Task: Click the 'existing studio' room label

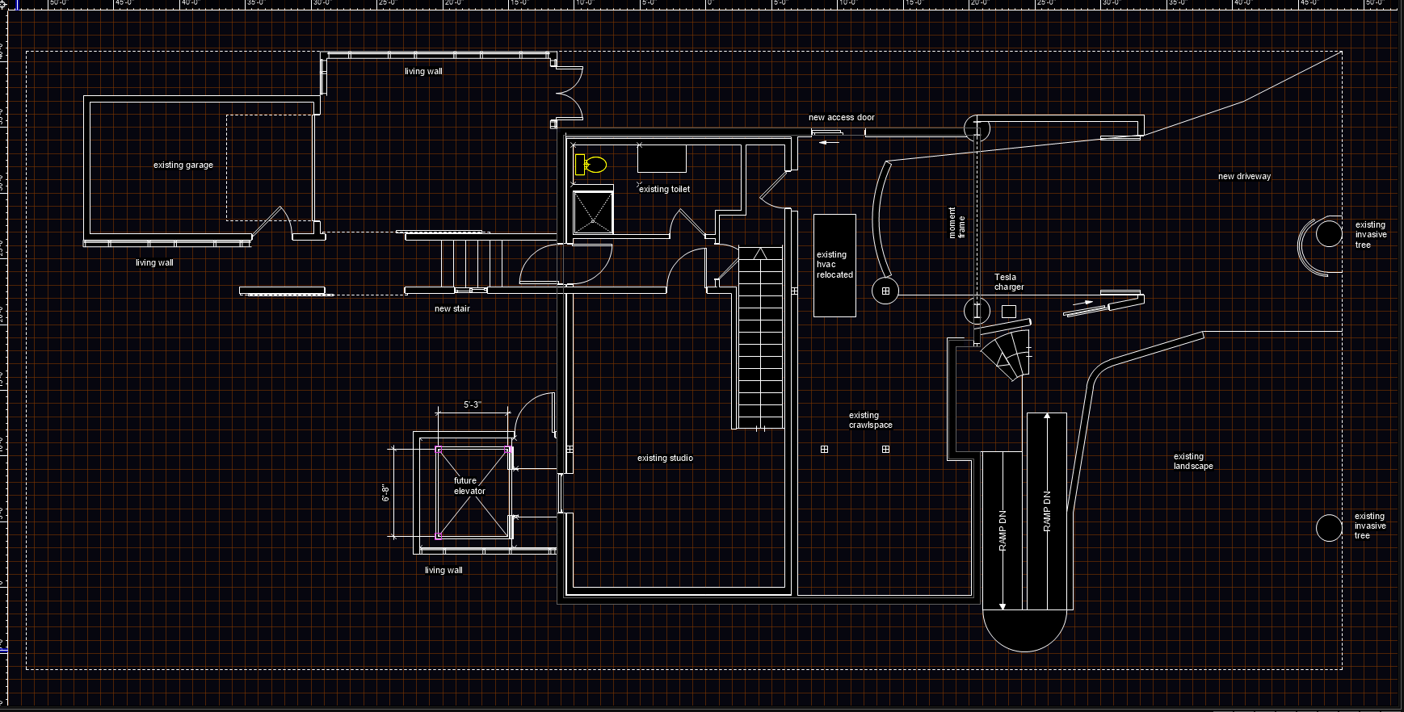Action: 665,459
